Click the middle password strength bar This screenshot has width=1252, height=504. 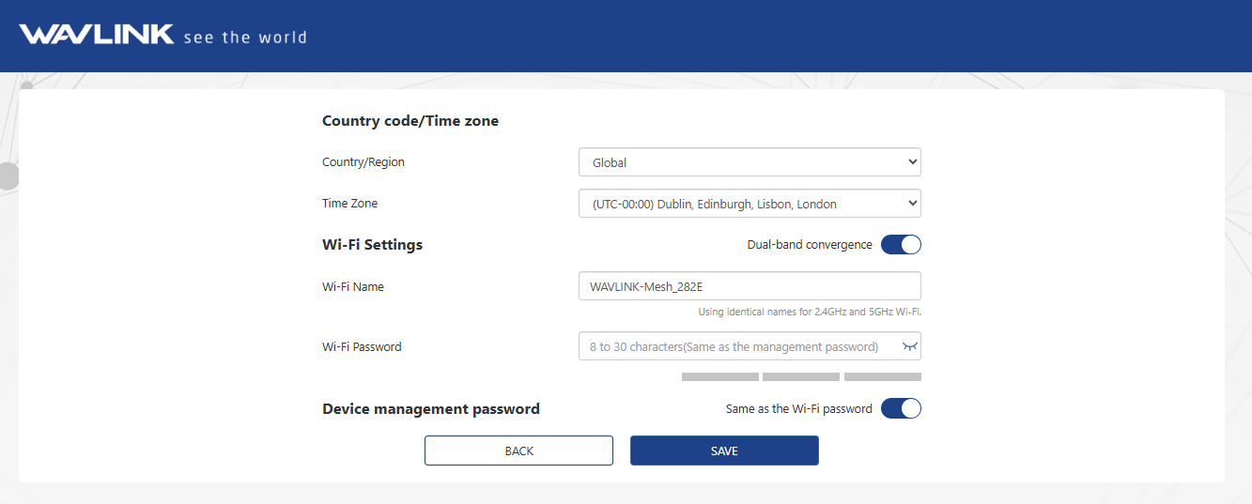click(x=800, y=377)
